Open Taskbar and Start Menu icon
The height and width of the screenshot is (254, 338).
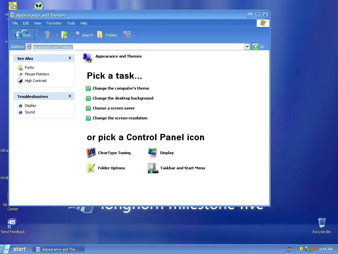153,168
